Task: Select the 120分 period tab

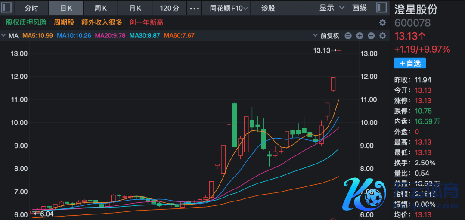Action: 170,8
